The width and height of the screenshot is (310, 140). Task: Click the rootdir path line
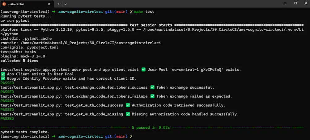coord(81,43)
